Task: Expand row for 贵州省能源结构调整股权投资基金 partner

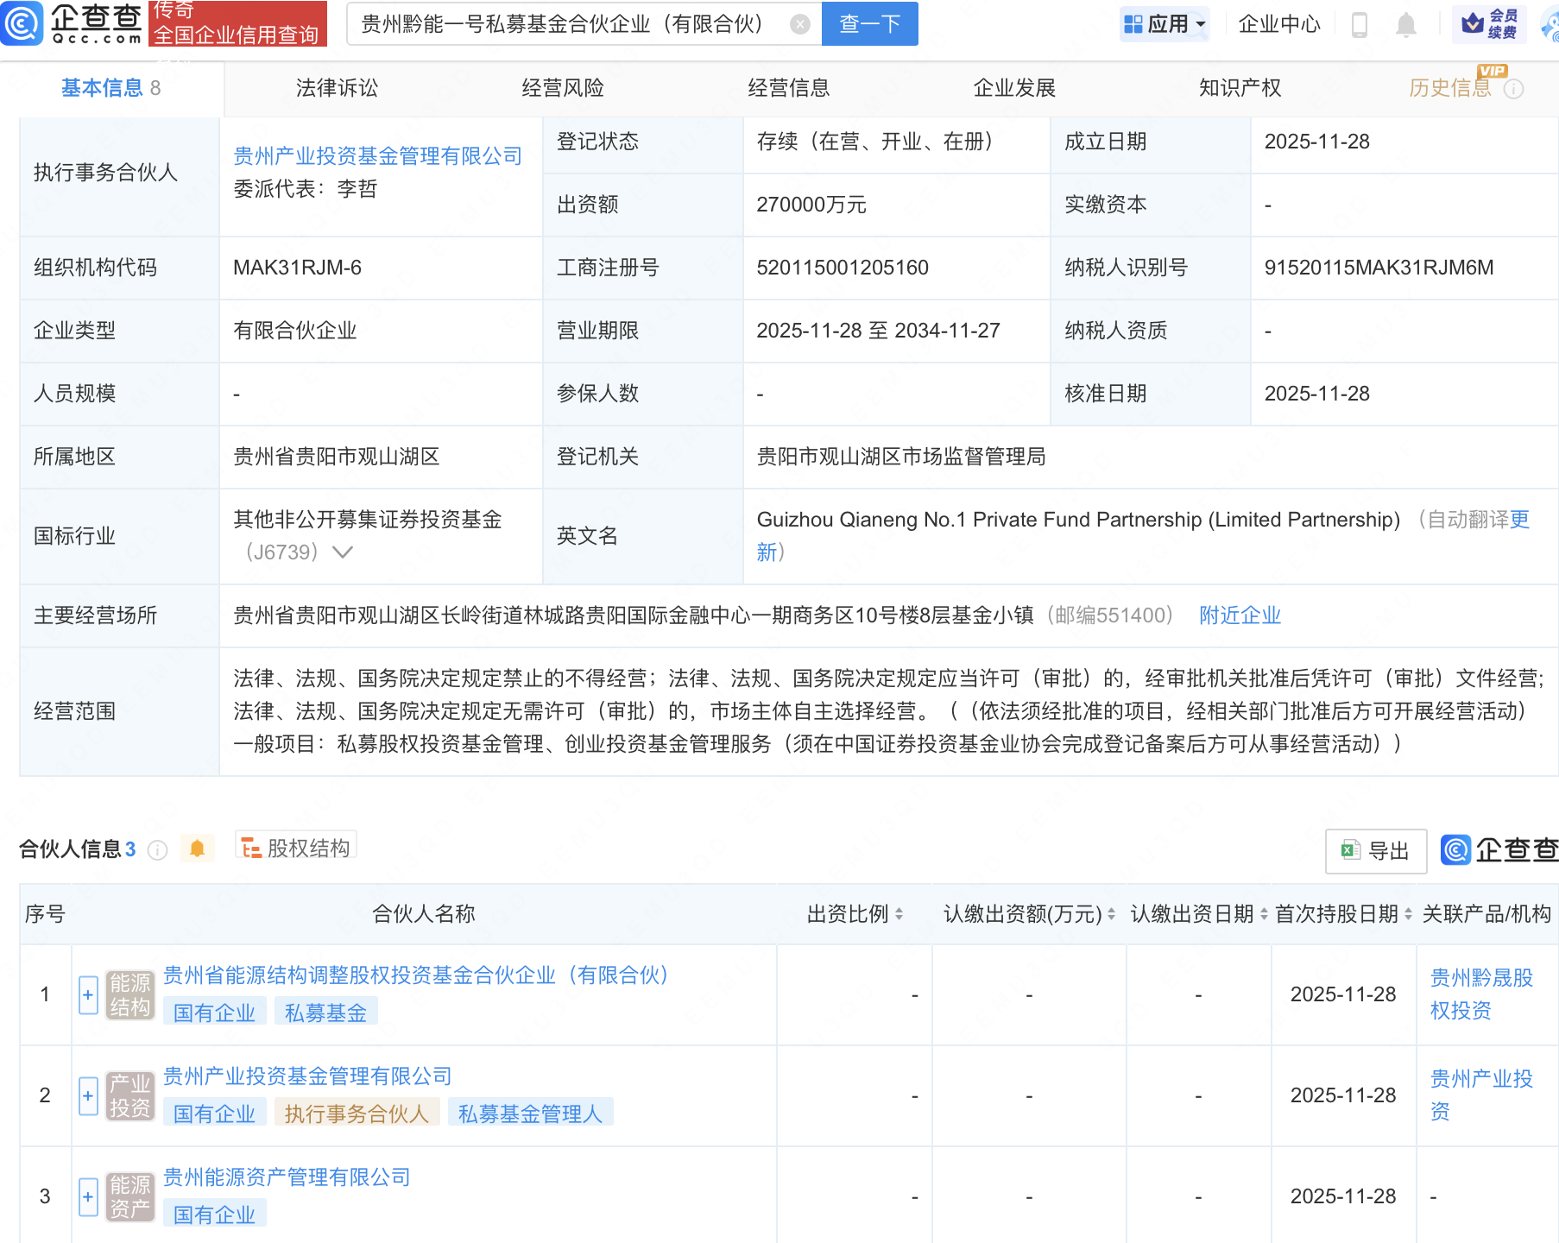Action: point(88,995)
